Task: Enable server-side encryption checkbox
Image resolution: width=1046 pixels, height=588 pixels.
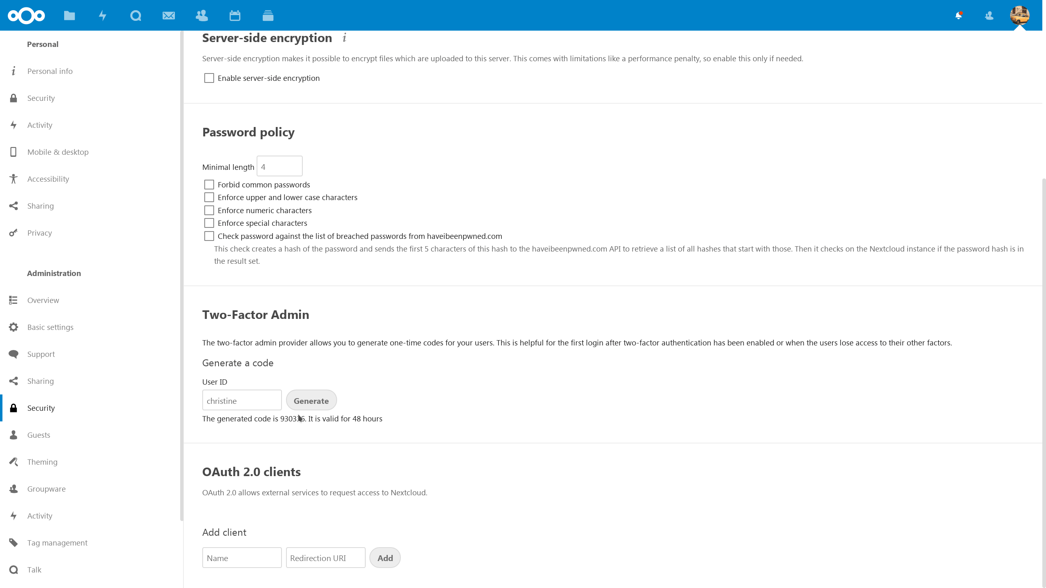Action: [x=209, y=78]
